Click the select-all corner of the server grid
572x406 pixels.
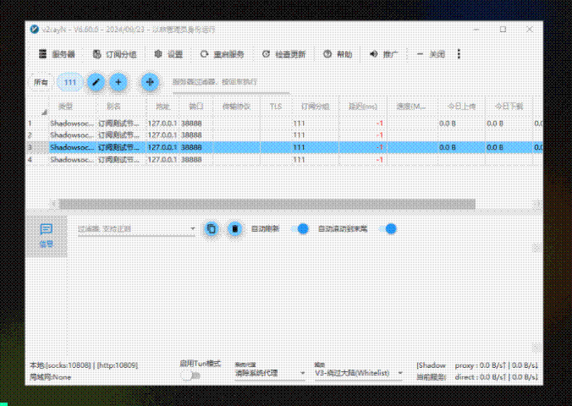37,107
